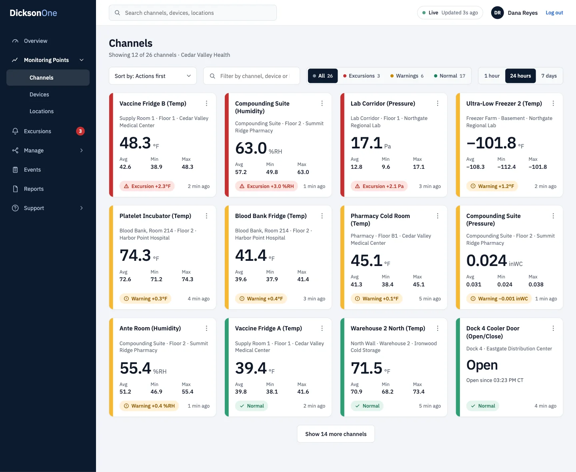The image size is (576, 472).
Task: Open Blood Bank Fridge card kebab menu
Action: pos(322,216)
